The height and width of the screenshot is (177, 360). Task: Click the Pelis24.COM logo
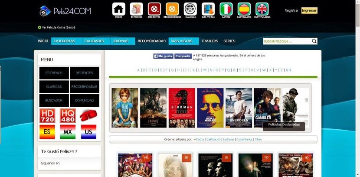pos(65,11)
